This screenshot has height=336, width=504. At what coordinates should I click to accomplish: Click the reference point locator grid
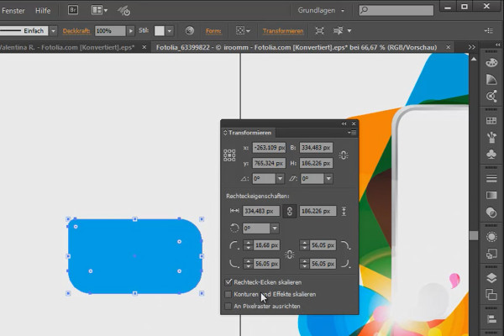point(229,155)
